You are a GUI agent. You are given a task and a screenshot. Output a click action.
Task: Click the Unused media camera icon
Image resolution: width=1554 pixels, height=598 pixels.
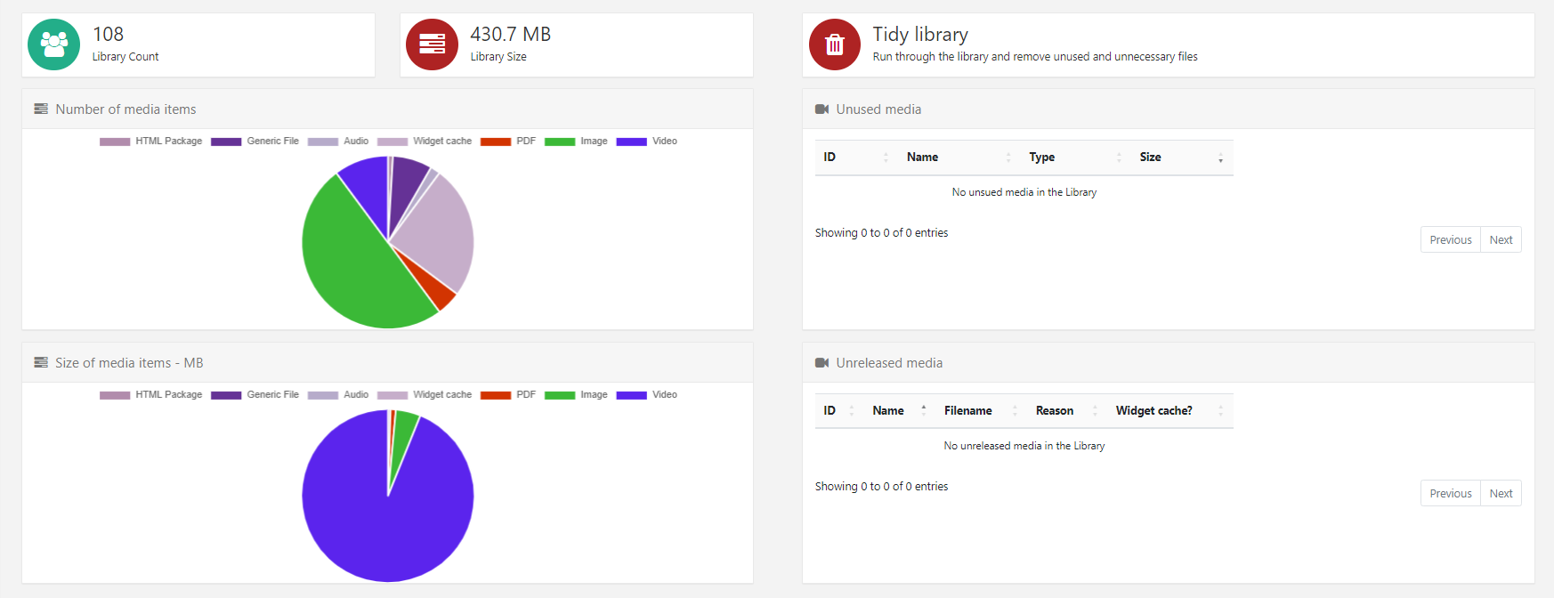click(822, 109)
